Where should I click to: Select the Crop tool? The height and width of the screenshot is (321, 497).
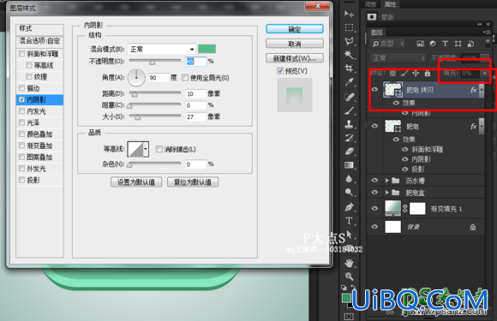(349, 68)
